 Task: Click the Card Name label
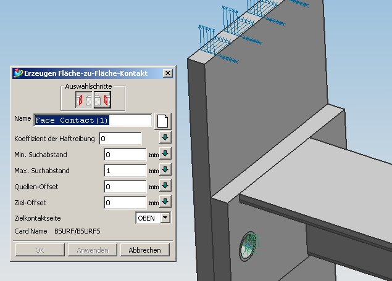pos(31,231)
